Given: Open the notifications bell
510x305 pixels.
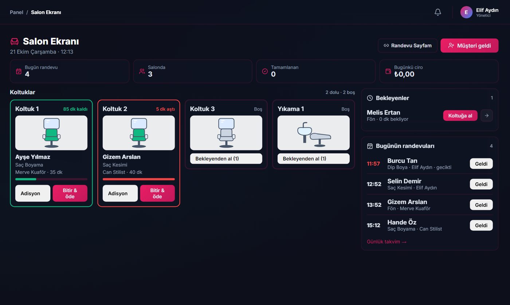Looking at the screenshot, I should coord(438,12).
